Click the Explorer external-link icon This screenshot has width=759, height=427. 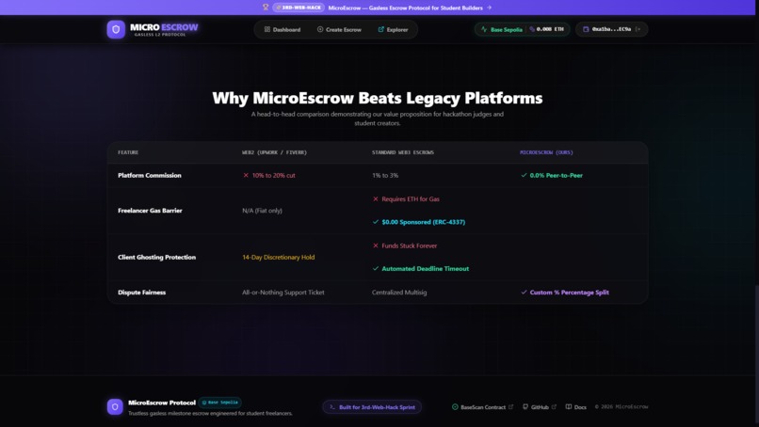[x=381, y=29]
